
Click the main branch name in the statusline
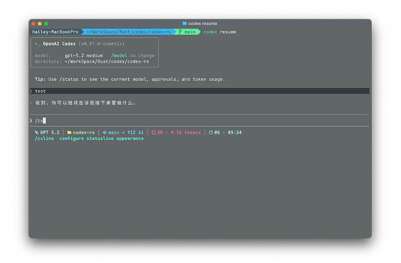pyautogui.click(x=114, y=132)
